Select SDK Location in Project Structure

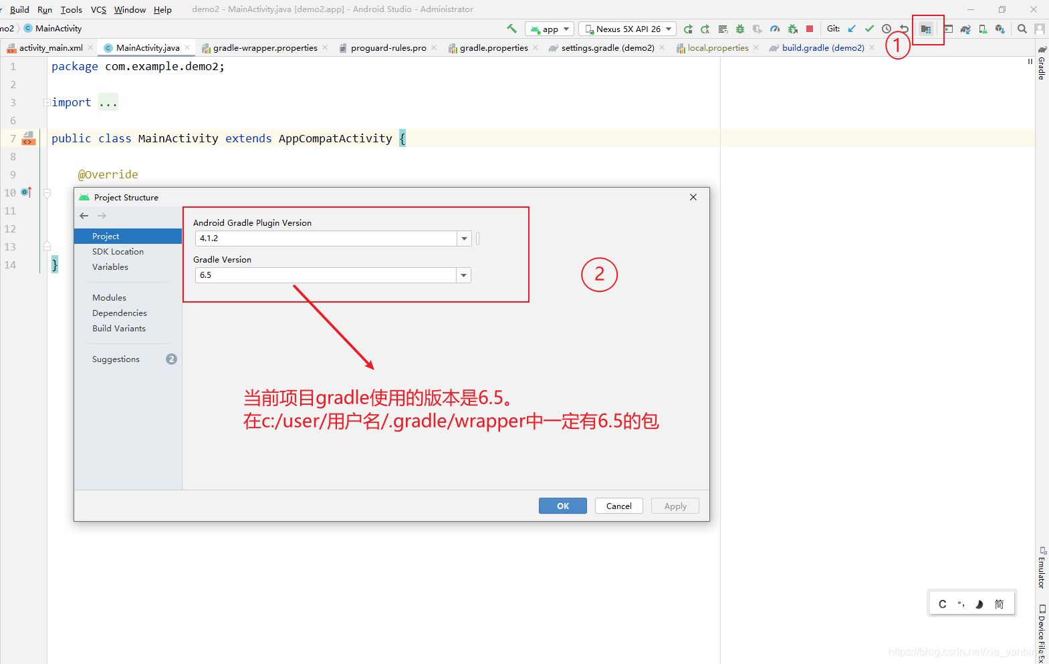point(128,252)
